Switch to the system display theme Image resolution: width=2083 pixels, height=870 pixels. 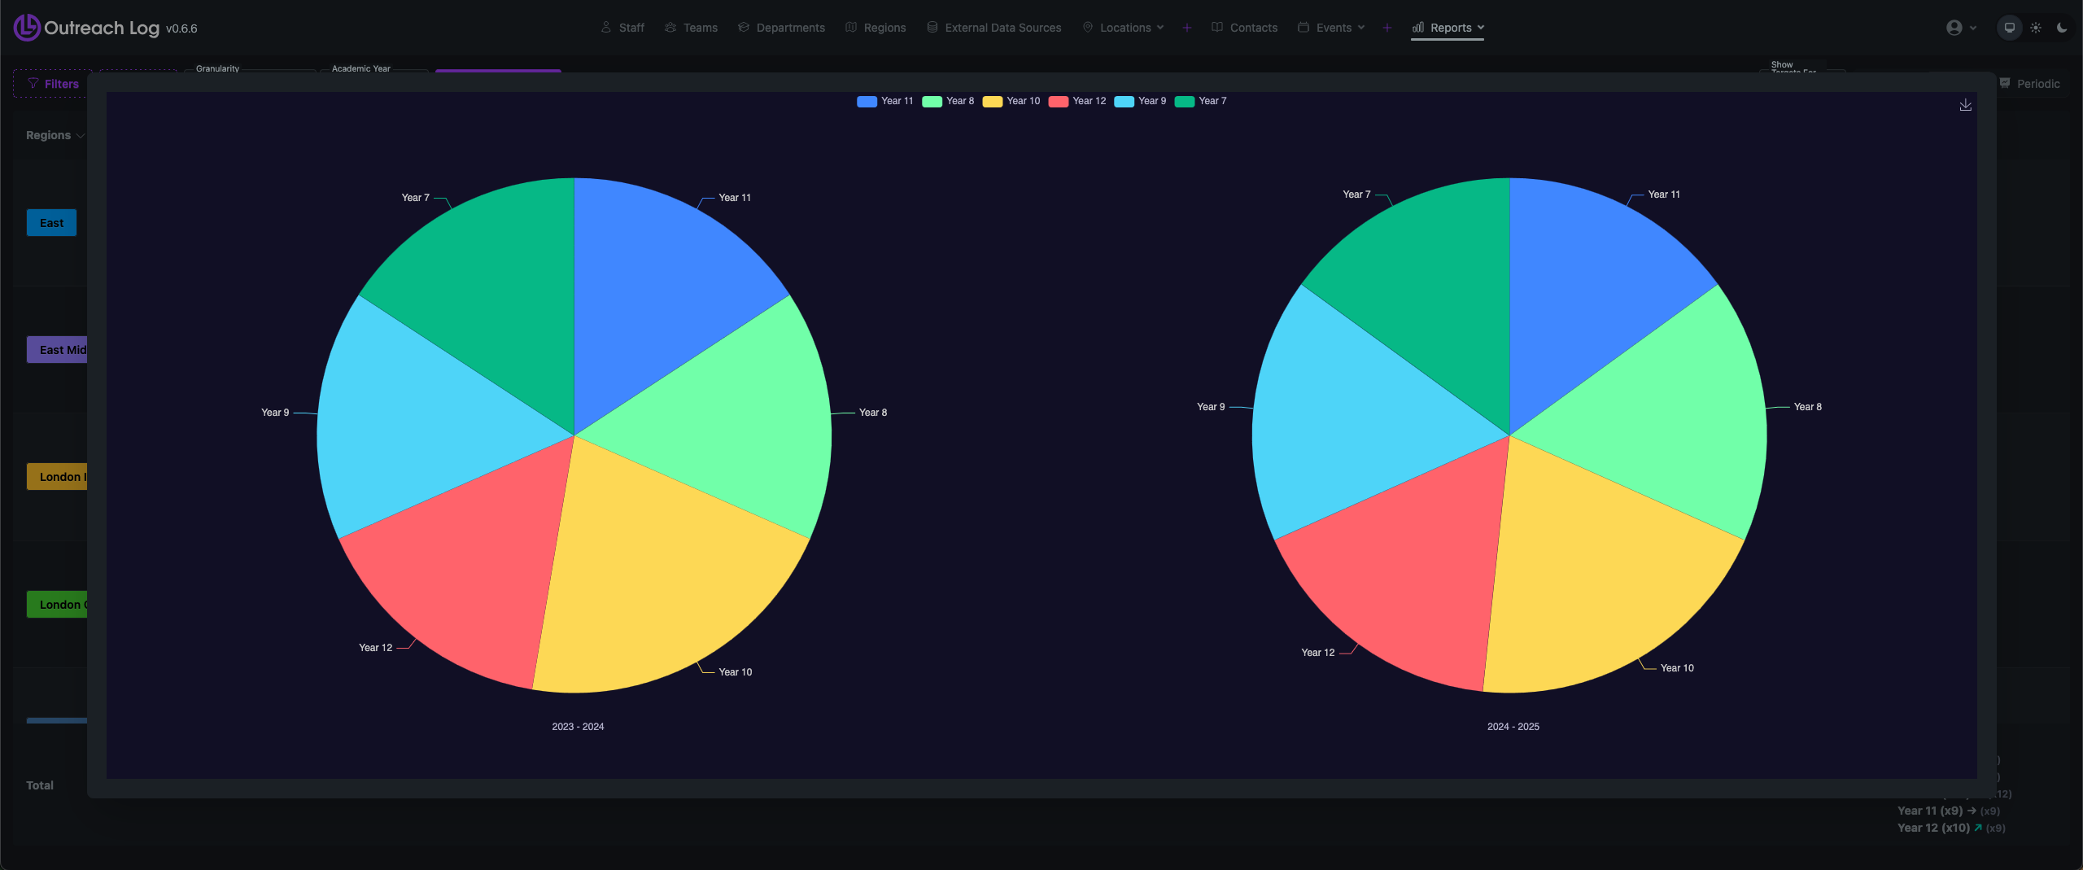[x=2009, y=28]
